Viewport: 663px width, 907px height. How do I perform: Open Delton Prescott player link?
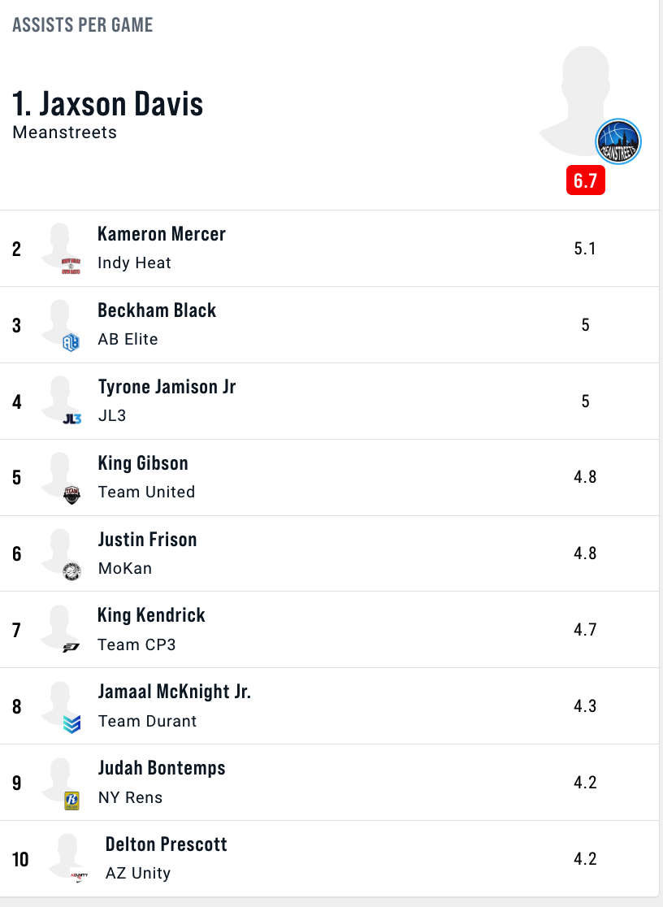click(166, 844)
